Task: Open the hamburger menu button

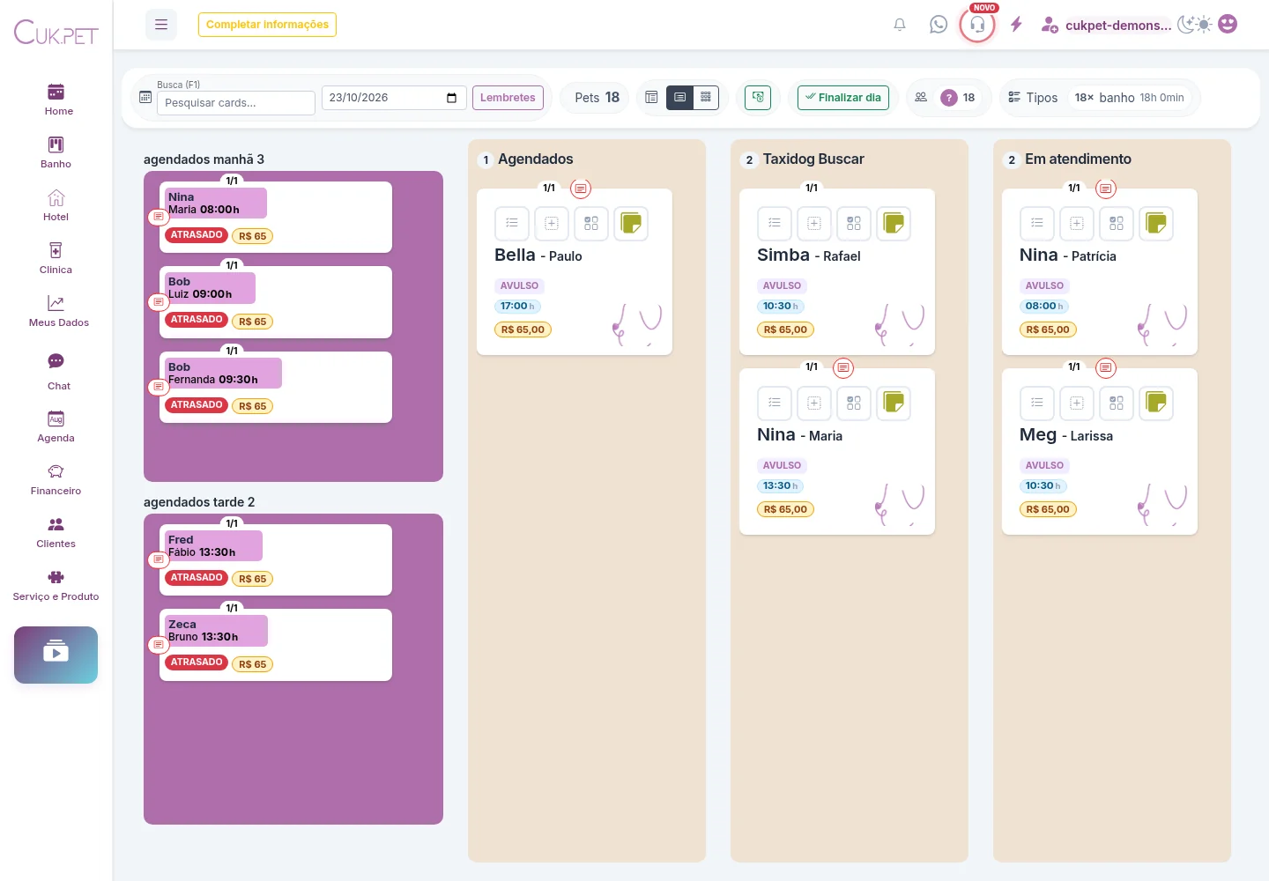Action: [161, 25]
